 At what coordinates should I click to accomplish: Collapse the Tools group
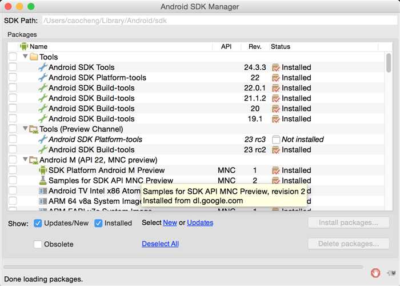[25, 56]
